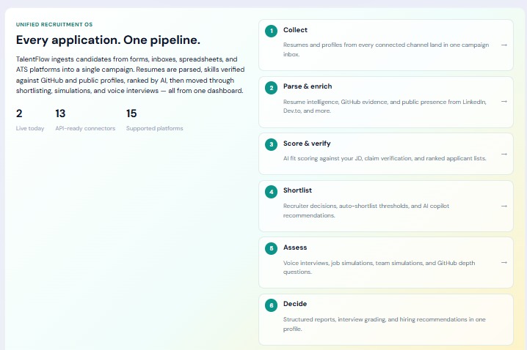
Task: Click the step 2 circle badge
Action: (x=272, y=88)
